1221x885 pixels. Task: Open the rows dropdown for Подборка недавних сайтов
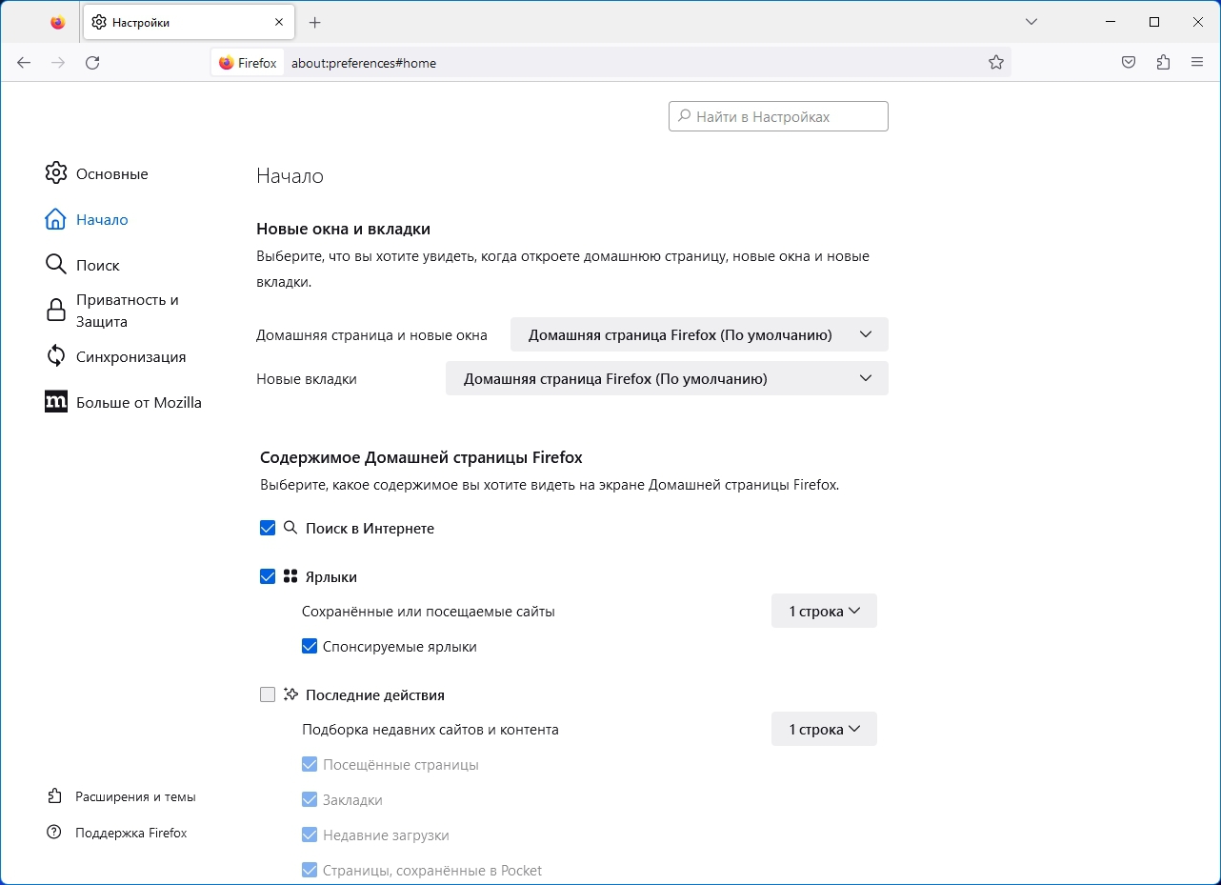(824, 729)
